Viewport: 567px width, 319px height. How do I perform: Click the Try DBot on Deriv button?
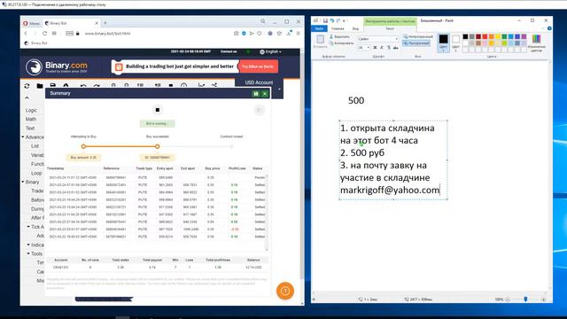(x=258, y=66)
